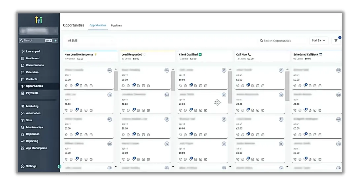Click conversation icon on C1 card in Scheduled Call Back
Image resolution: width=361 pixels, height=185 pixels.
[x=300, y=110]
